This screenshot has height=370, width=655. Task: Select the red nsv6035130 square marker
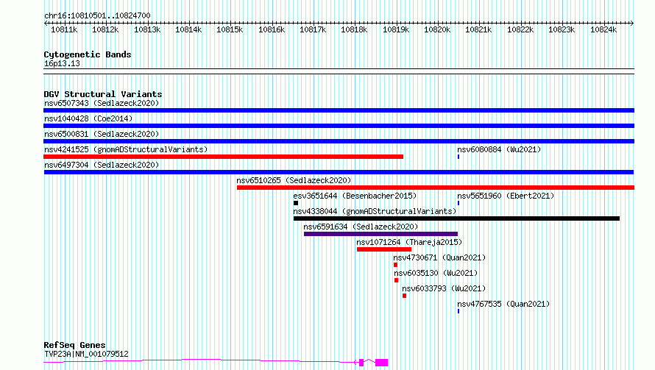396,280
